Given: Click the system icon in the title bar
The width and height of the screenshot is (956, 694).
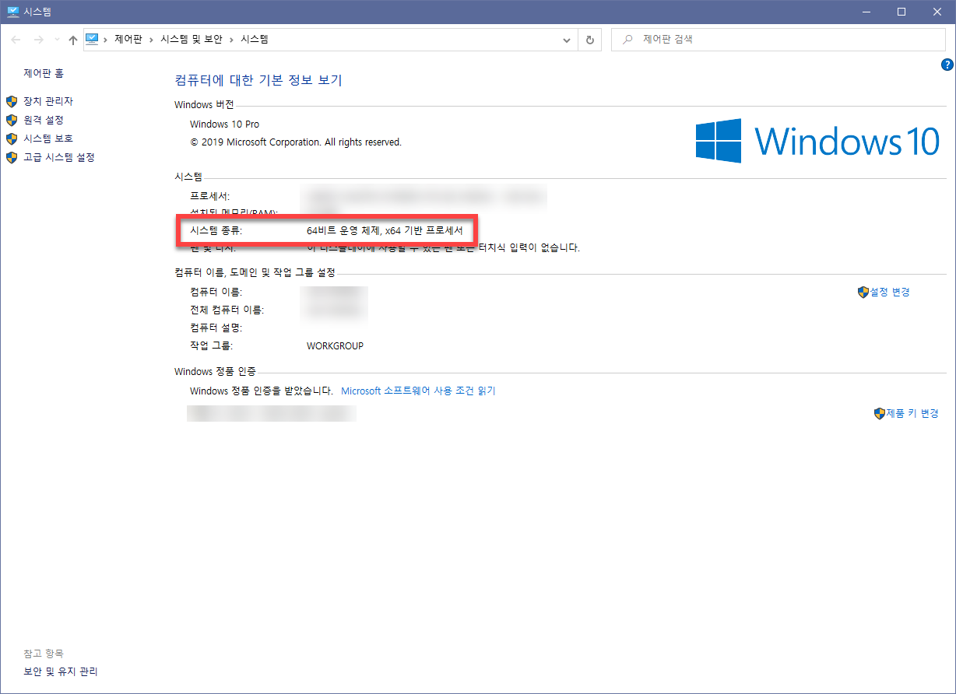Looking at the screenshot, I should (x=13, y=12).
